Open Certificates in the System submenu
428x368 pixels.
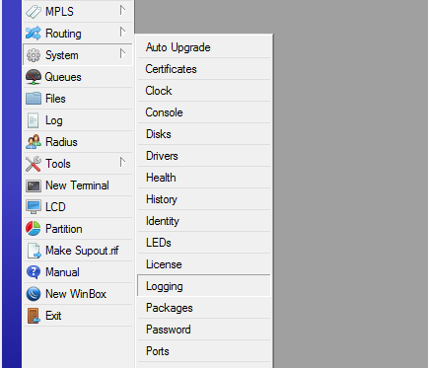204,69
